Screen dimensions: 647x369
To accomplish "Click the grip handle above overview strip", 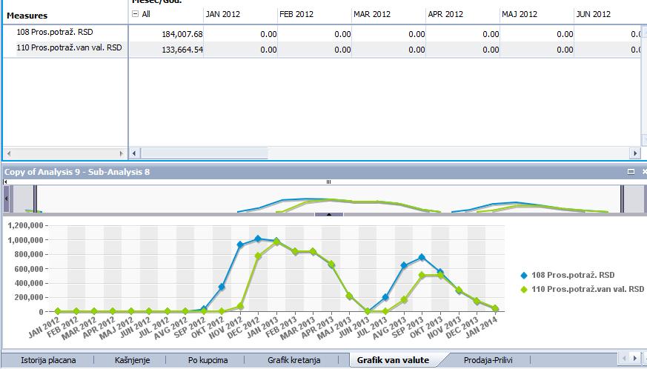I will click(328, 182).
